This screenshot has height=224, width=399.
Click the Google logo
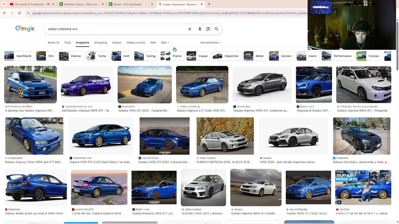[x=25, y=29]
